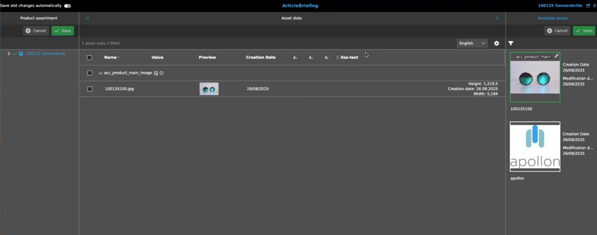Toggle Save slot changes automatically switch
The height and width of the screenshot is (235, 597).
pos(67,6)
